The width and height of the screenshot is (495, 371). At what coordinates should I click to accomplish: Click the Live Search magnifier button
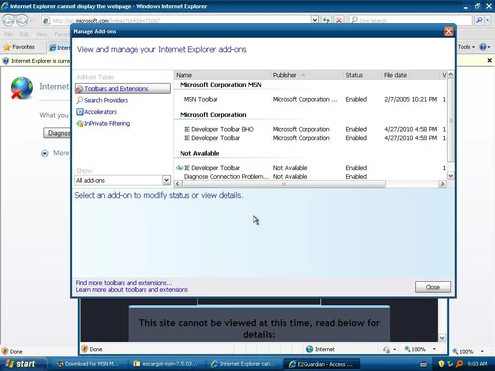[x=479, y=20]
